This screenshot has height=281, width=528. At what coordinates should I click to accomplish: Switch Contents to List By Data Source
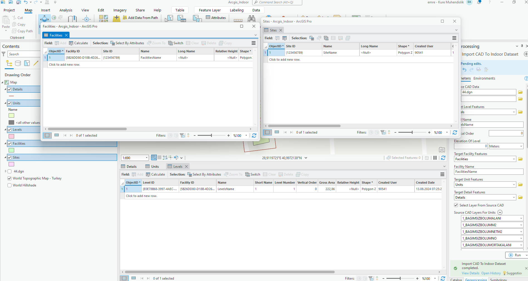18,63
